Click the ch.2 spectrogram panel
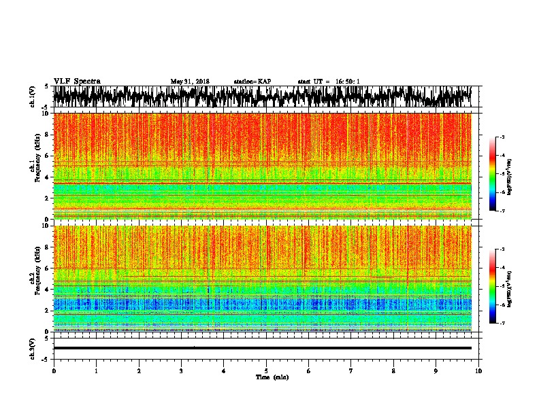Screen dimensions: 539x416 point(262,279)
